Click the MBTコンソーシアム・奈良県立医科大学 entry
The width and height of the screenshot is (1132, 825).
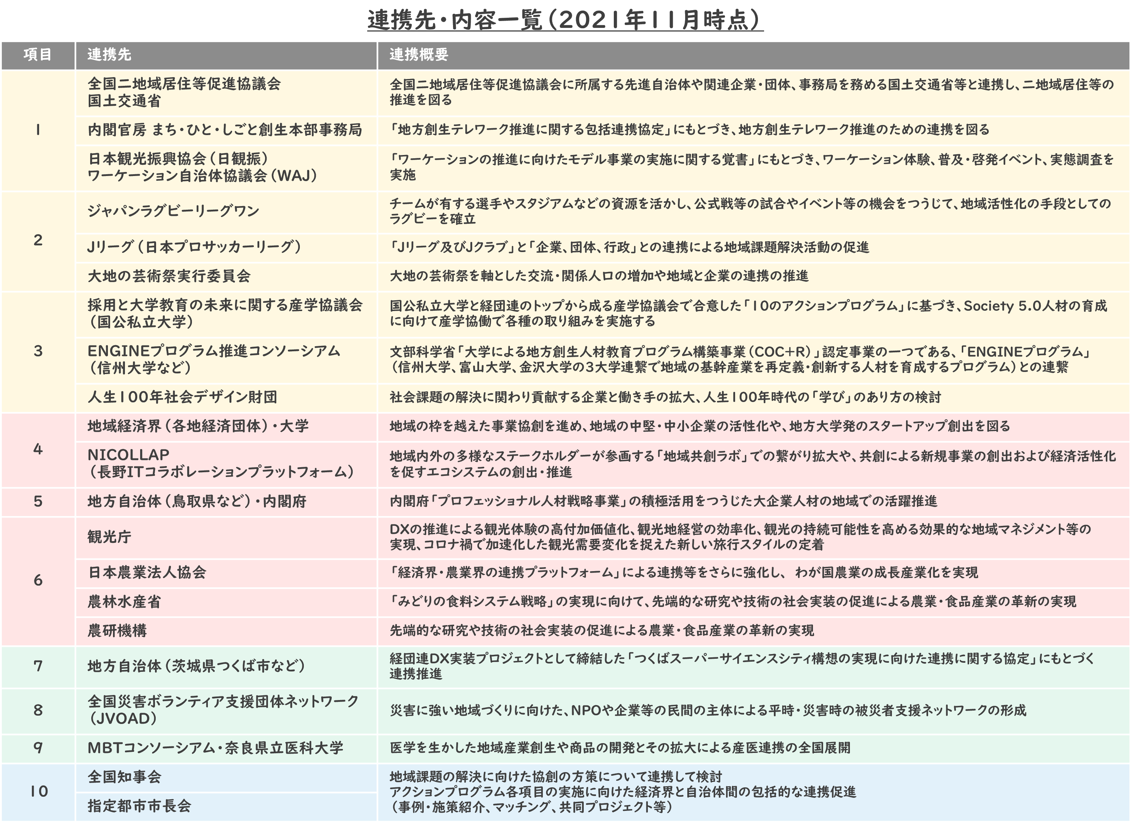pos(215,747)
